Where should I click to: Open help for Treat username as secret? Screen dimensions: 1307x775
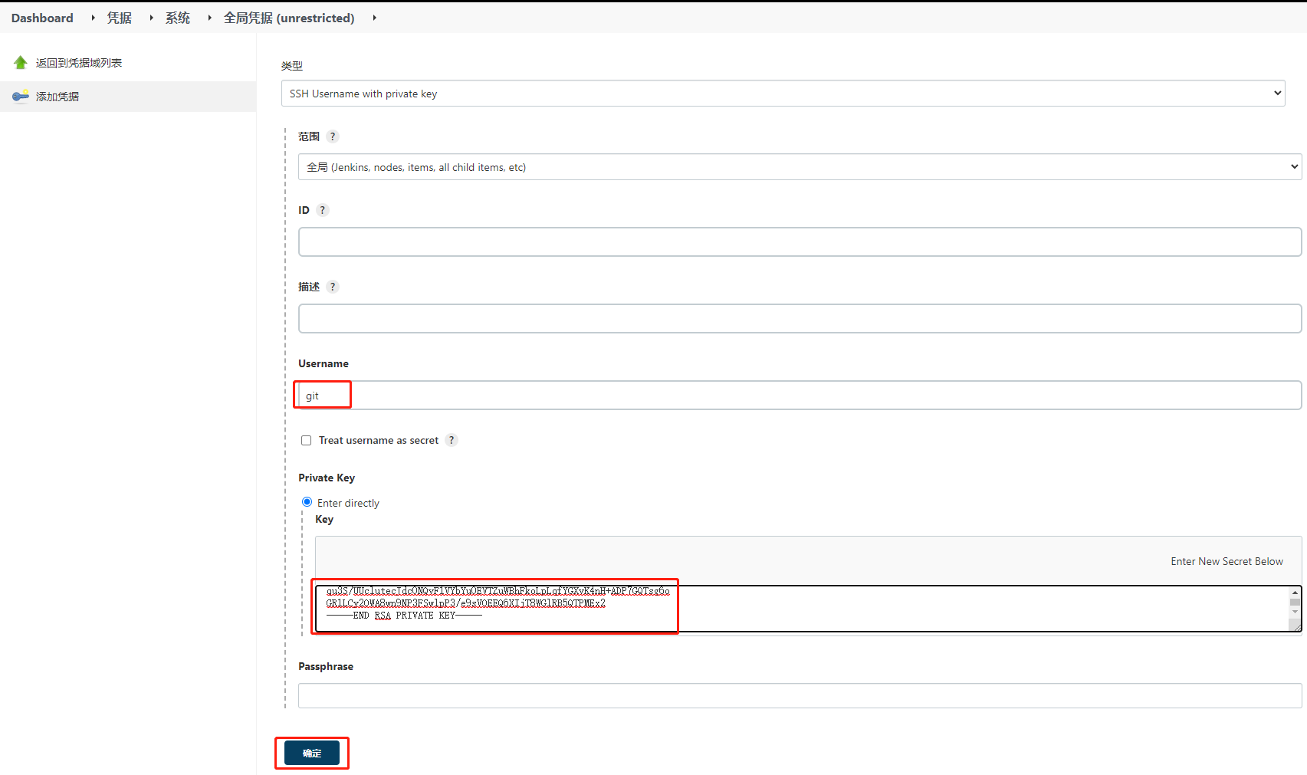pos(452,440)
